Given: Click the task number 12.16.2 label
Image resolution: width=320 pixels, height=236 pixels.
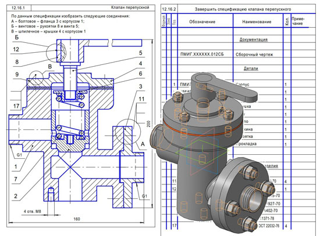Looking at the screenshot, I should (x=169, y=9).
